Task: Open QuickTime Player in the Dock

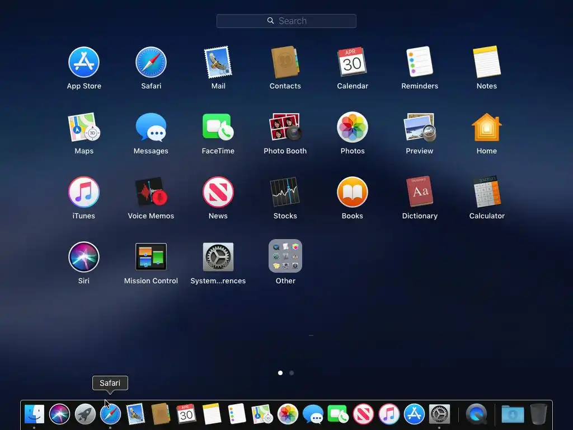Action: pos(477,414)
